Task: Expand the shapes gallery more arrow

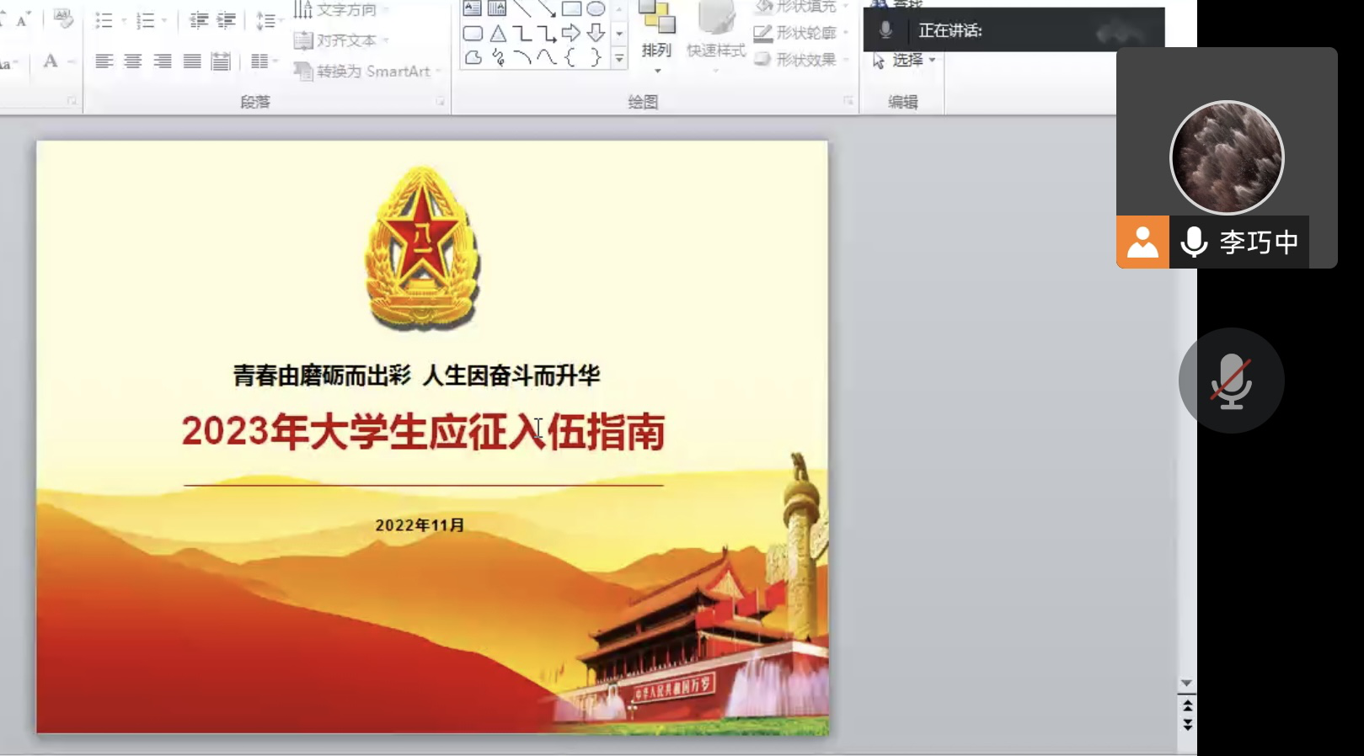Action: click(619, 59)
